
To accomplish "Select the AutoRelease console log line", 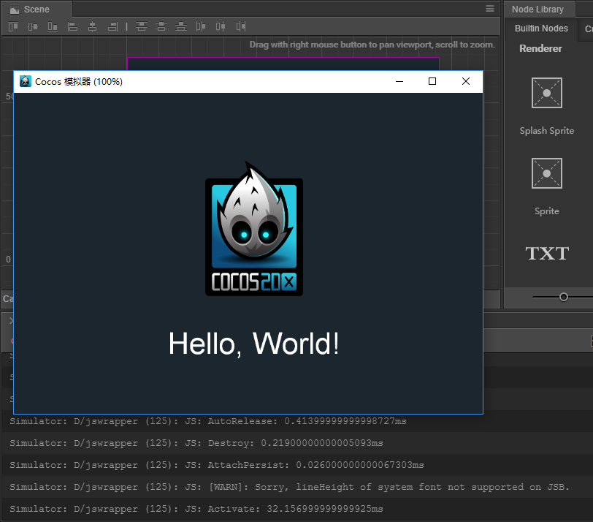I will click(296, 421).
